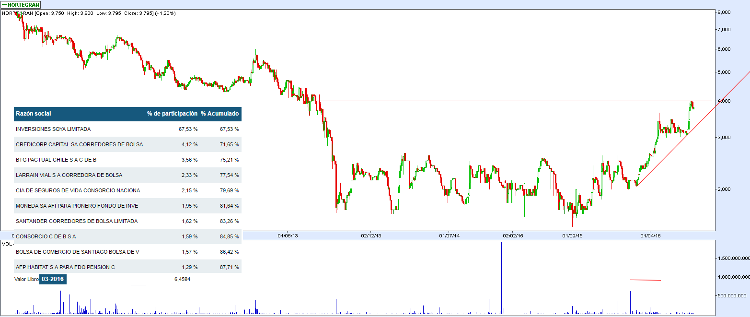
Task: Click the 1.500.000.000 volume axis label
Action: [x=733, y=258]
